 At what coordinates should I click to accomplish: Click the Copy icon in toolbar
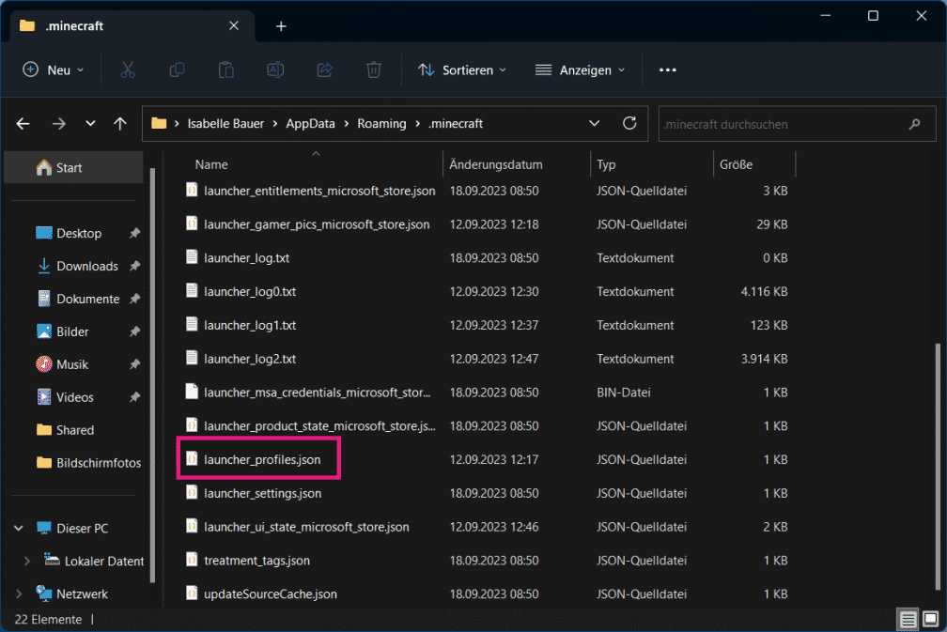tap(177, 70)
